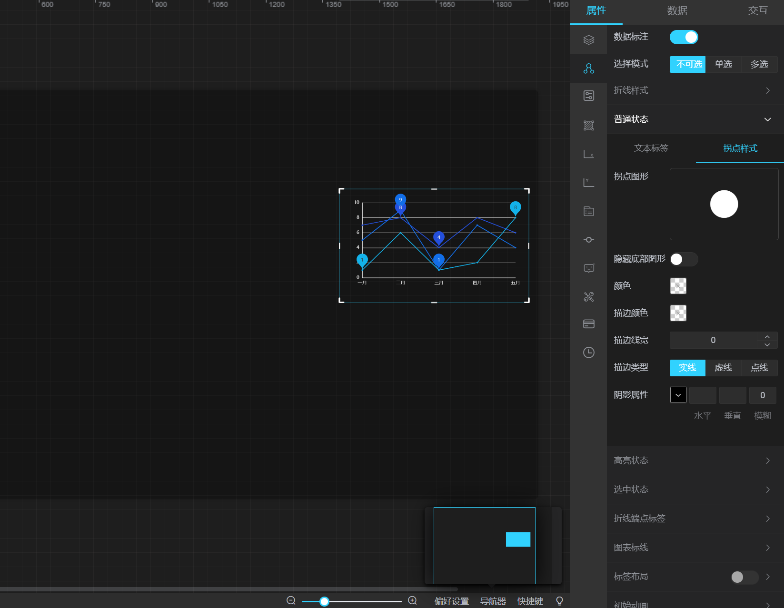Image resolution: width=784 pixels, height=608 pixels.
Task: Enable the 标签布局 switch
Action: 744,577
